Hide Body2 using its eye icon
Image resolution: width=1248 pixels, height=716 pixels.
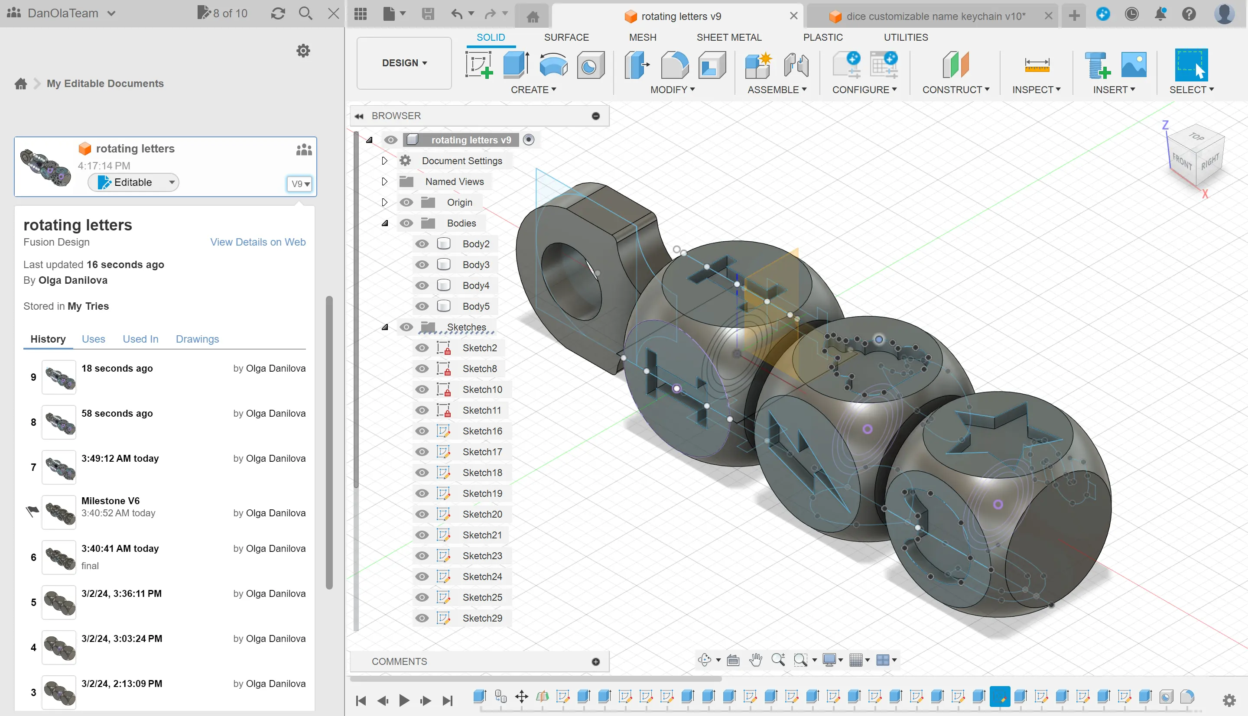(422, 244)
